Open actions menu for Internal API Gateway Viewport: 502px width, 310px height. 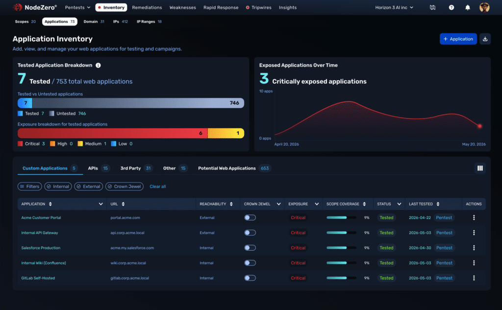[x=474, y=233]
